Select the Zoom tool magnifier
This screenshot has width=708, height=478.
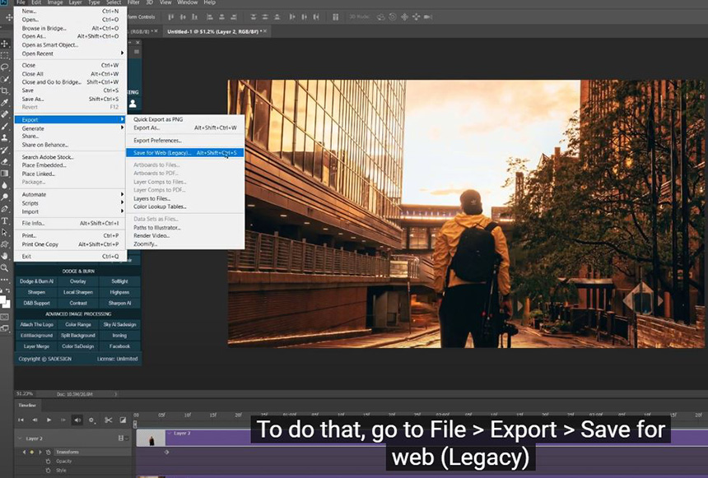pyautogui.click(x=5, y=267)
